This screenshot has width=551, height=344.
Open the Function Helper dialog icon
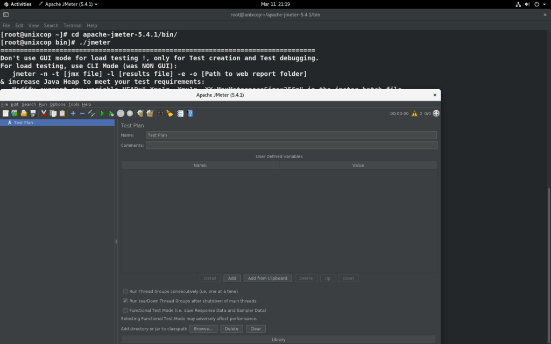point(180,113)
